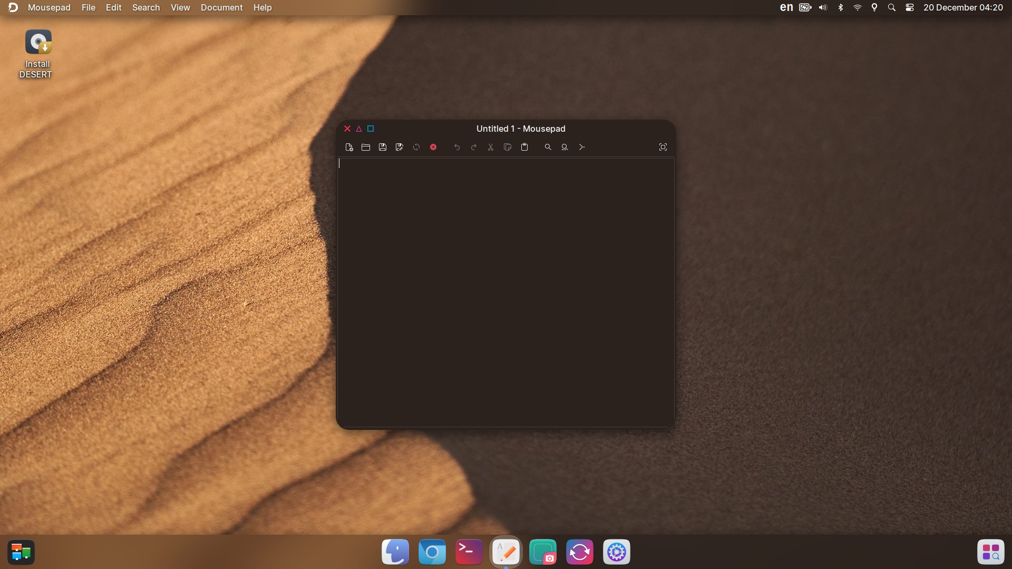Open the Edit menu
1012x569 pixels.
click(113, 7)
